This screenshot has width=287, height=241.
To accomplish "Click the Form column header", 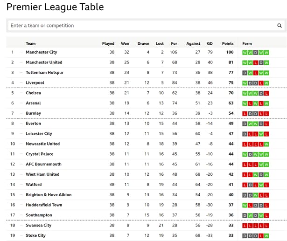I will point(247,44).
